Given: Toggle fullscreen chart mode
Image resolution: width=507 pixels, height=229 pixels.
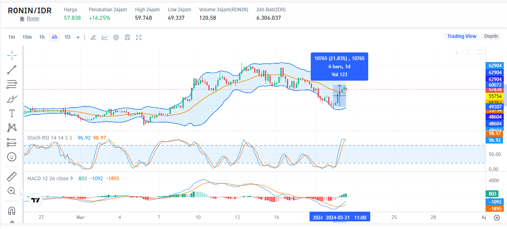Looking at the screenshot, I should 139,37.
